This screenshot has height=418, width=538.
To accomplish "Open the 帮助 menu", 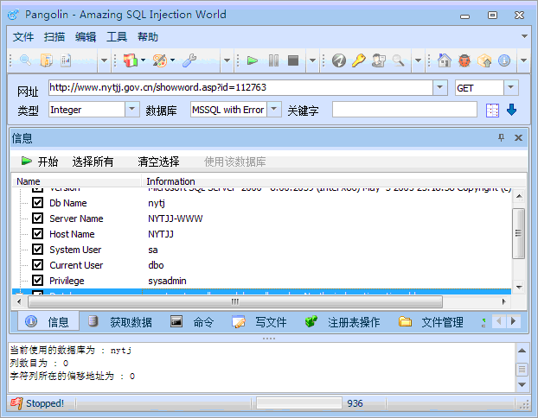I will [x=148, y=36].
